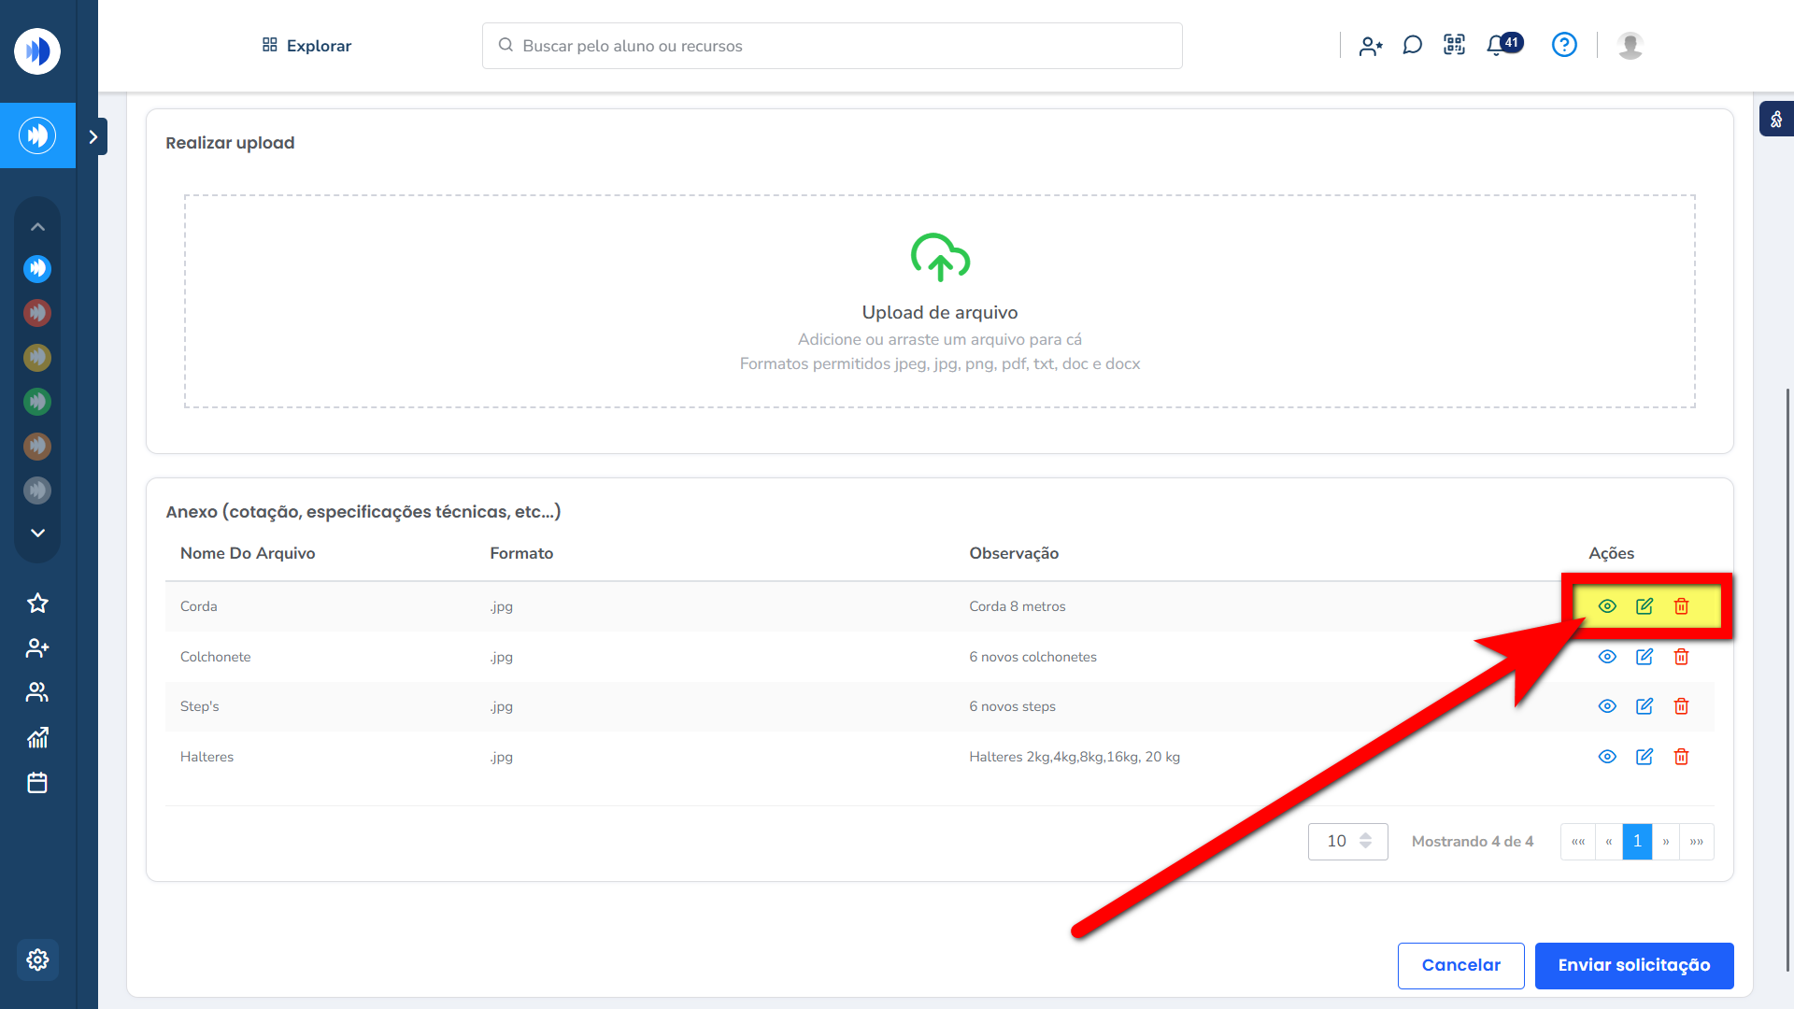Open favorites star in sidebar

[37, 604]
